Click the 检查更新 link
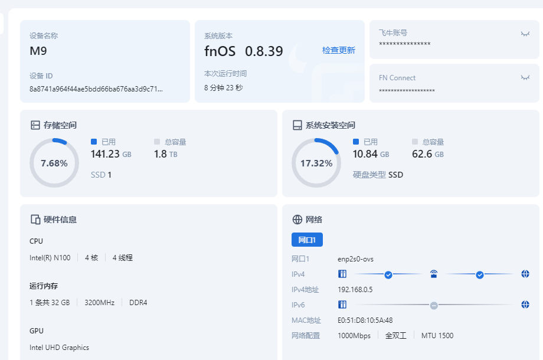 click(x=338, y=50)
